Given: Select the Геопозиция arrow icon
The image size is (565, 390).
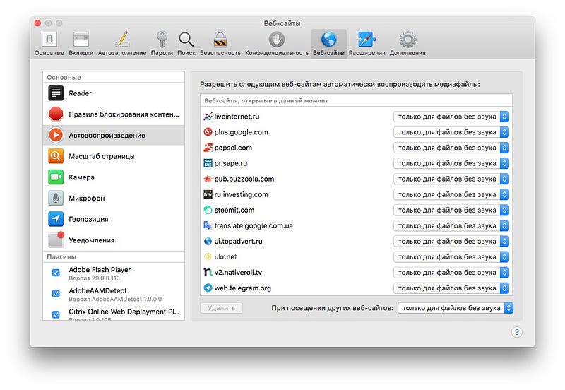Looking at the screenshot, I should tap(56, 219).
